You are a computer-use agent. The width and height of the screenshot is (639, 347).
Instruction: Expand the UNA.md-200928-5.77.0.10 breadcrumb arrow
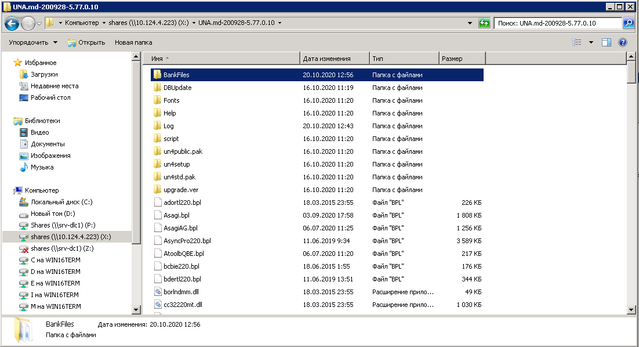click(x=279, y=23)
